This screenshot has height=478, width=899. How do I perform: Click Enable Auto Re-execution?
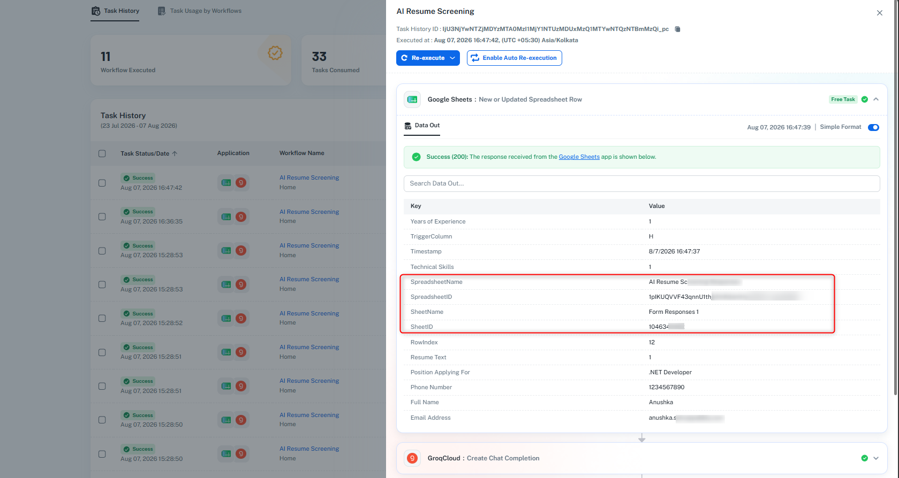coord(515,58)
